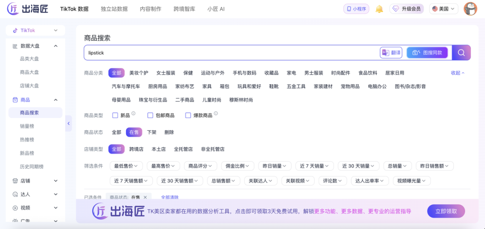Select 下架 product status
485x229 pixels.
pos(152,132)
